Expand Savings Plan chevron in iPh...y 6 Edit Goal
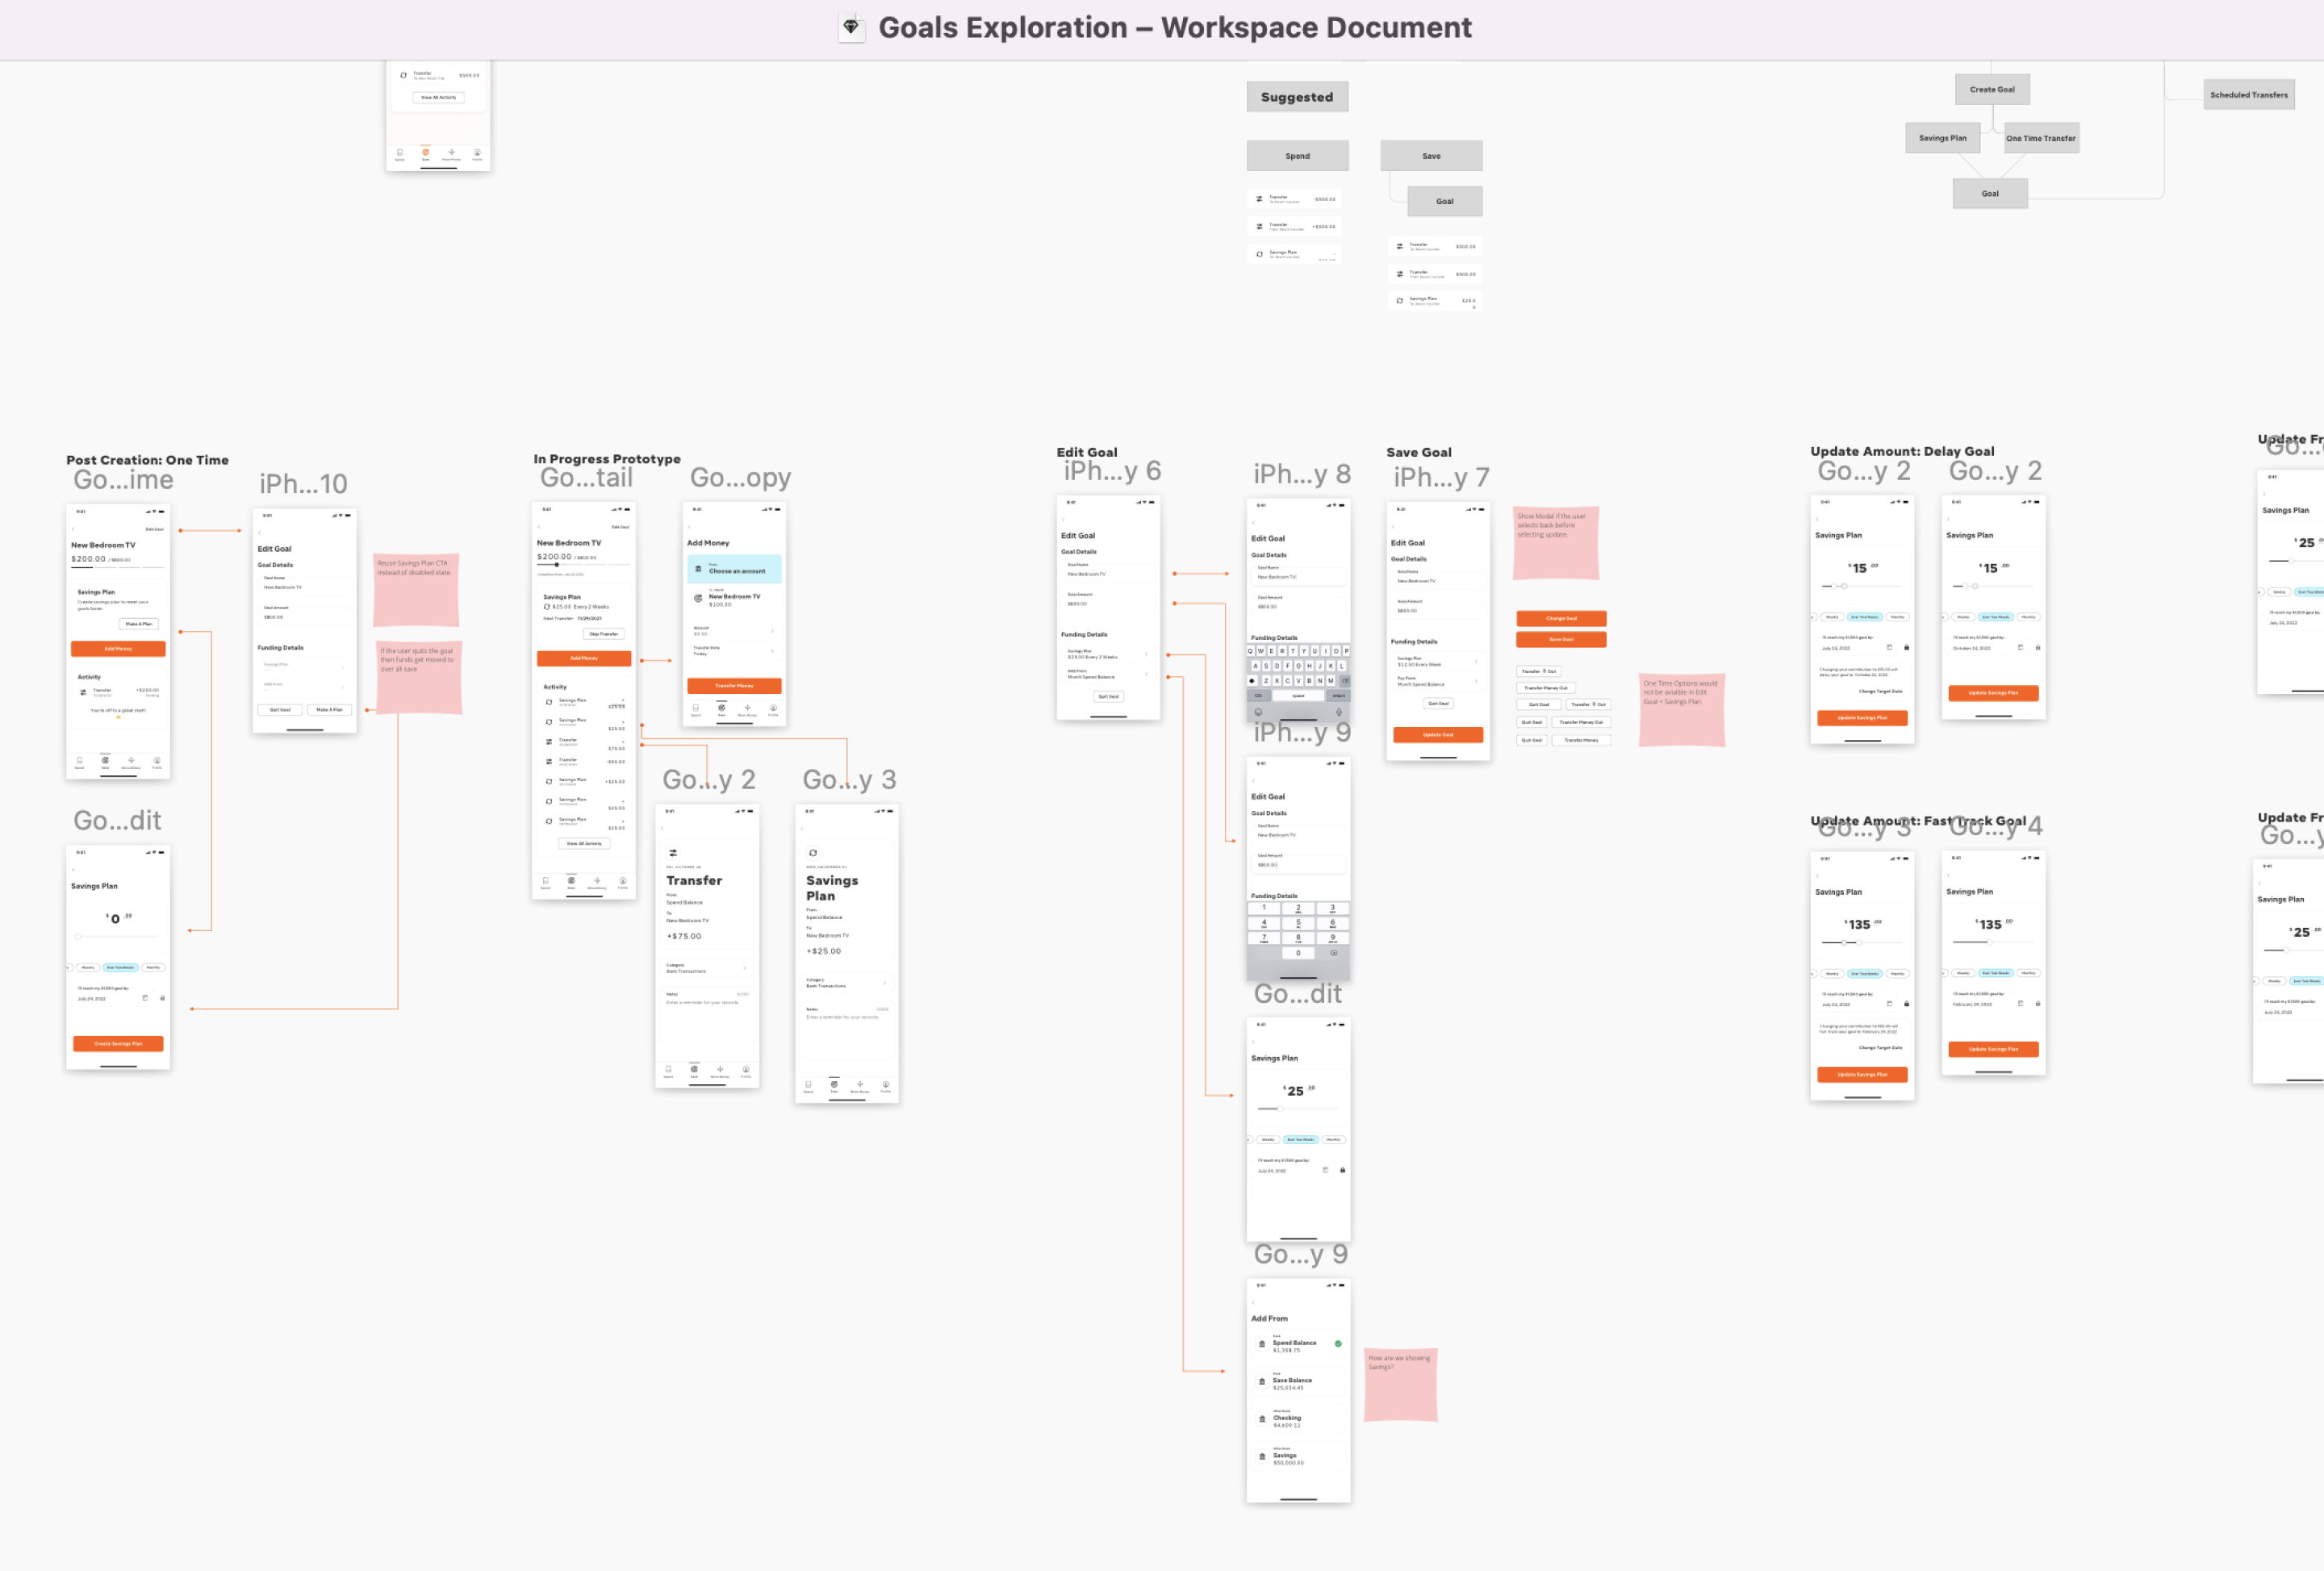This screenshot has width=2324, height=1571. pyautogui.click(x=1146, y=654)
